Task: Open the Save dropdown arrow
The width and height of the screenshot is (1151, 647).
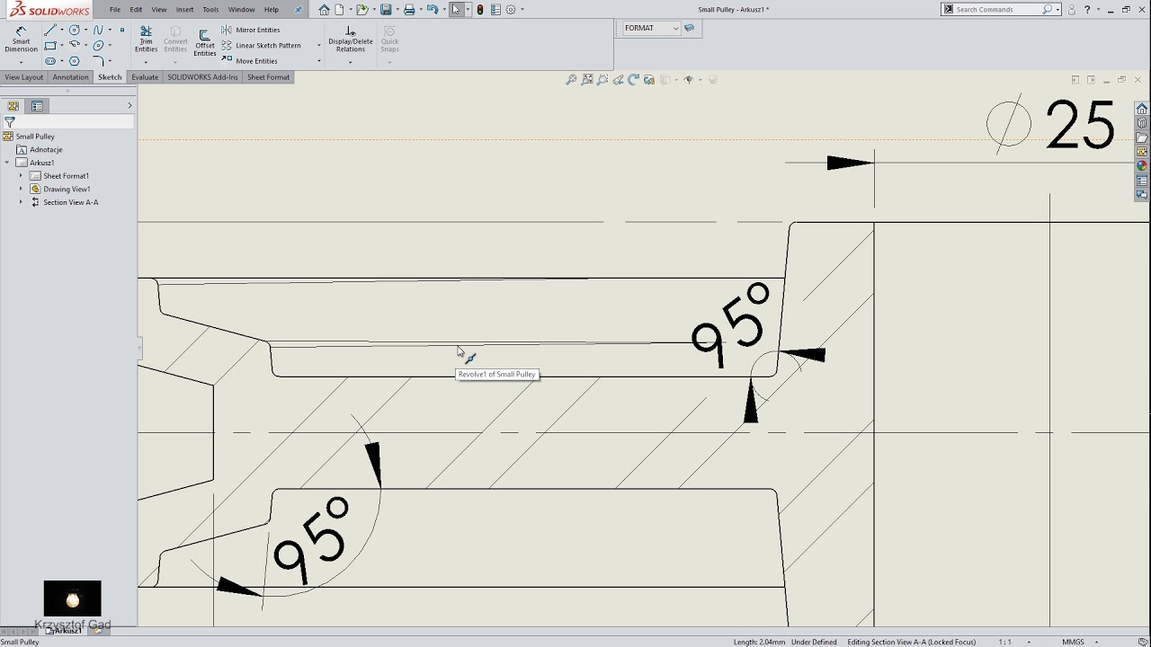Action: coord(397,9)
